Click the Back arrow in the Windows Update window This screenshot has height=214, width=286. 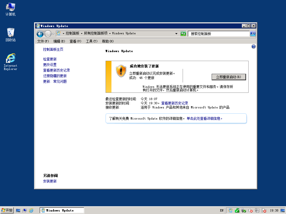(x=40, y=34)
